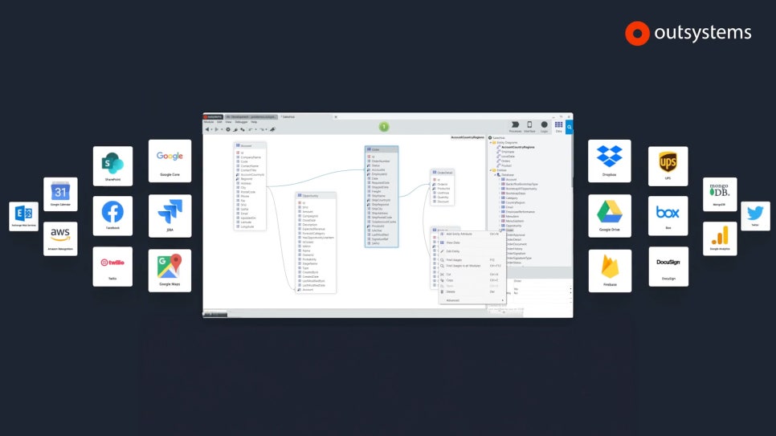Select the Orders diagram in tree
The height and width of the screenshot is (436, 776).
[x=506, y=161]
